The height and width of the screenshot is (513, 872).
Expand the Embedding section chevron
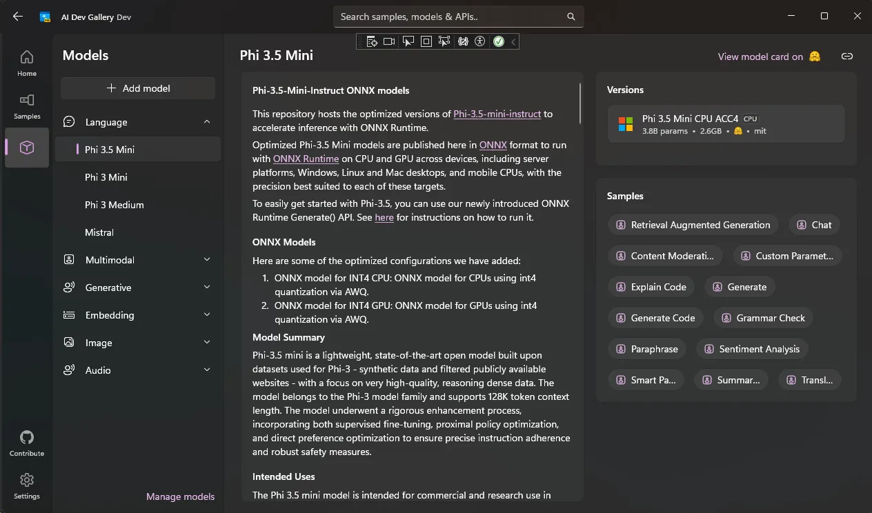207,315
